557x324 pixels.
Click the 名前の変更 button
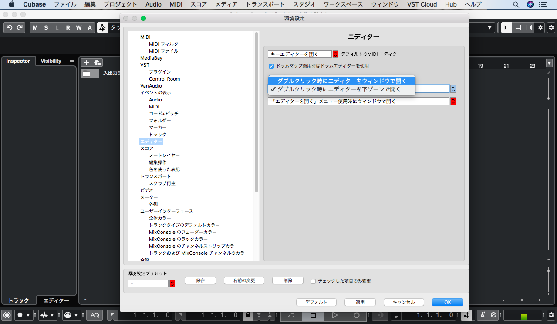(x=244, y=280)
